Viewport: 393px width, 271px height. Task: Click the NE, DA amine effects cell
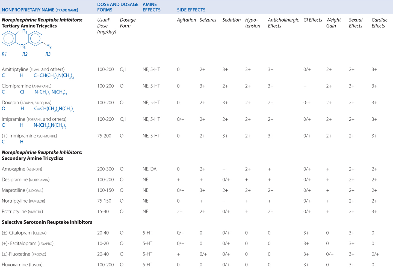pyautogui.click(x=149, y=169)
